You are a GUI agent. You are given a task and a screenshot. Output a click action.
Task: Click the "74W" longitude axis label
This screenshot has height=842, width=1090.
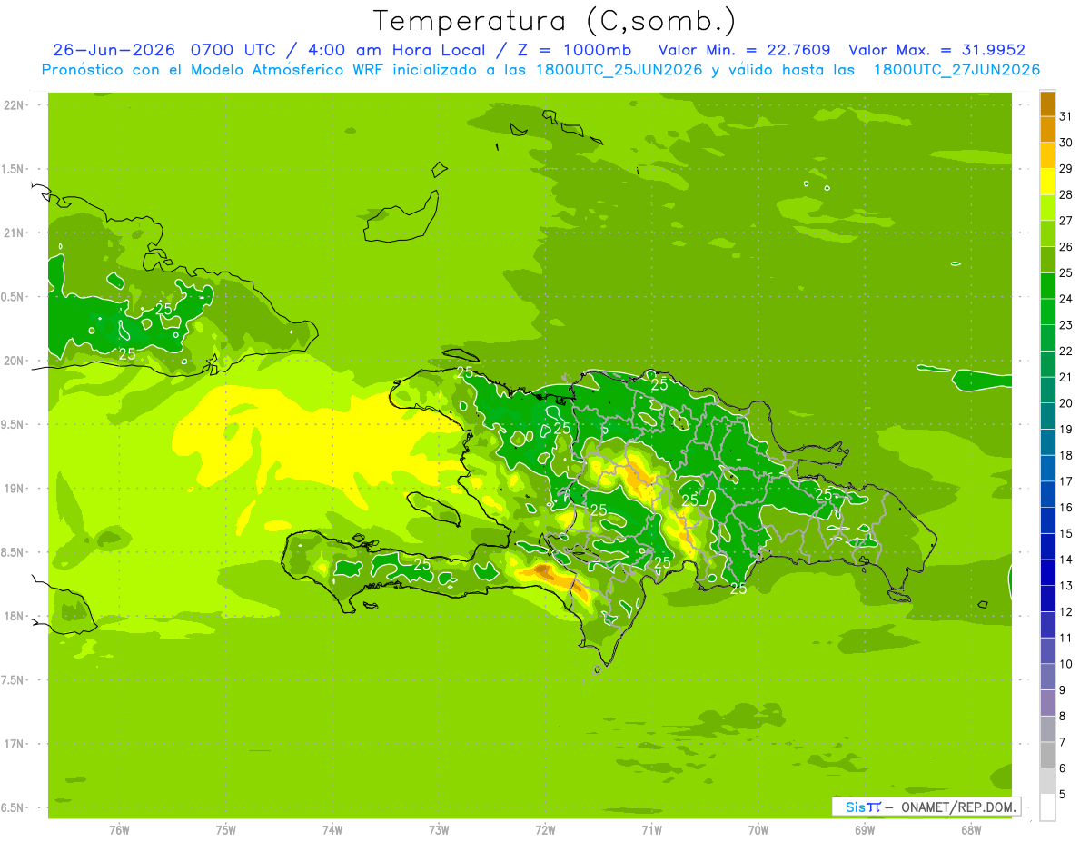332,830
